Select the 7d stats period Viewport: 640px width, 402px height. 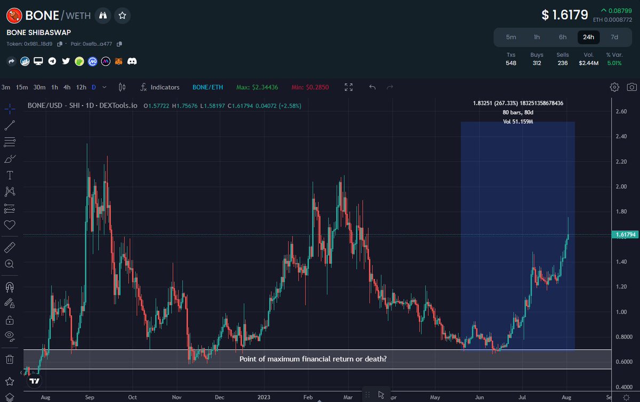pyautogui.click(x=614, y=37)
